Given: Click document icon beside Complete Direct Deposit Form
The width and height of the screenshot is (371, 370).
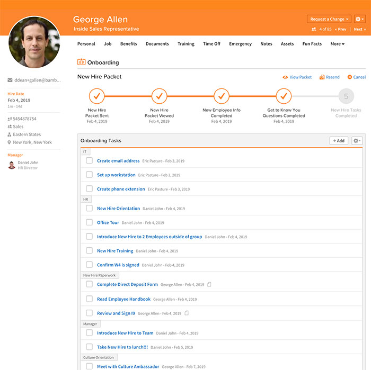Looking at the screenshot, I should click(209, 285).
